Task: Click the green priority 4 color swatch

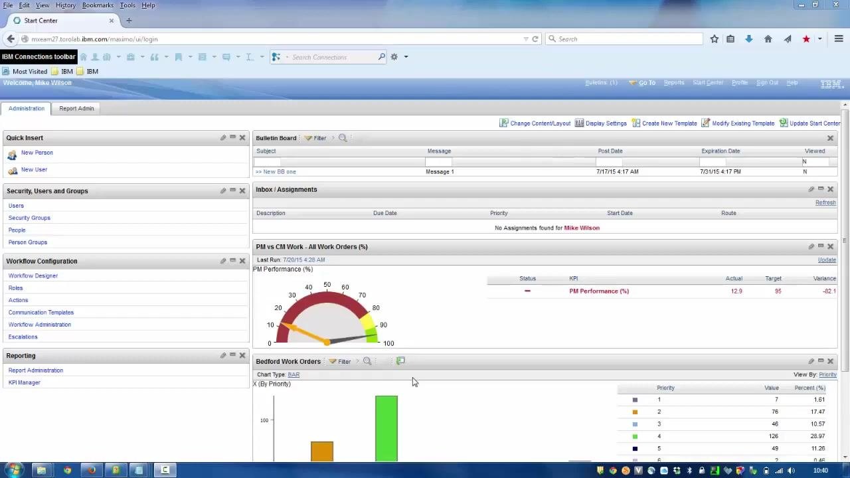Action: click(x=635, y=437)
